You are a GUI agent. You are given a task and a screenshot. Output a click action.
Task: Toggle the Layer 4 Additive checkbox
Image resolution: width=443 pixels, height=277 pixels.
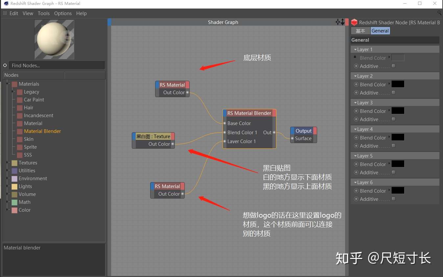[x=394, y=145]
